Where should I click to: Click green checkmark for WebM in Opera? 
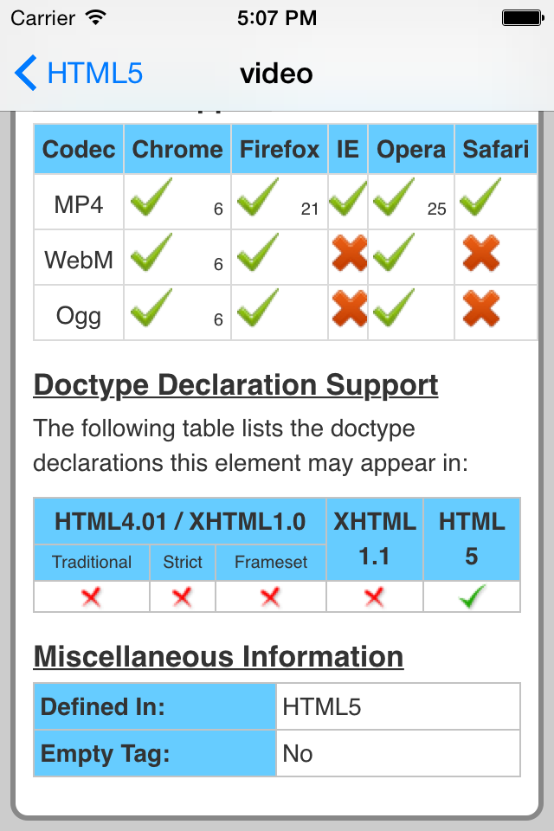click(x=394, y=253)
